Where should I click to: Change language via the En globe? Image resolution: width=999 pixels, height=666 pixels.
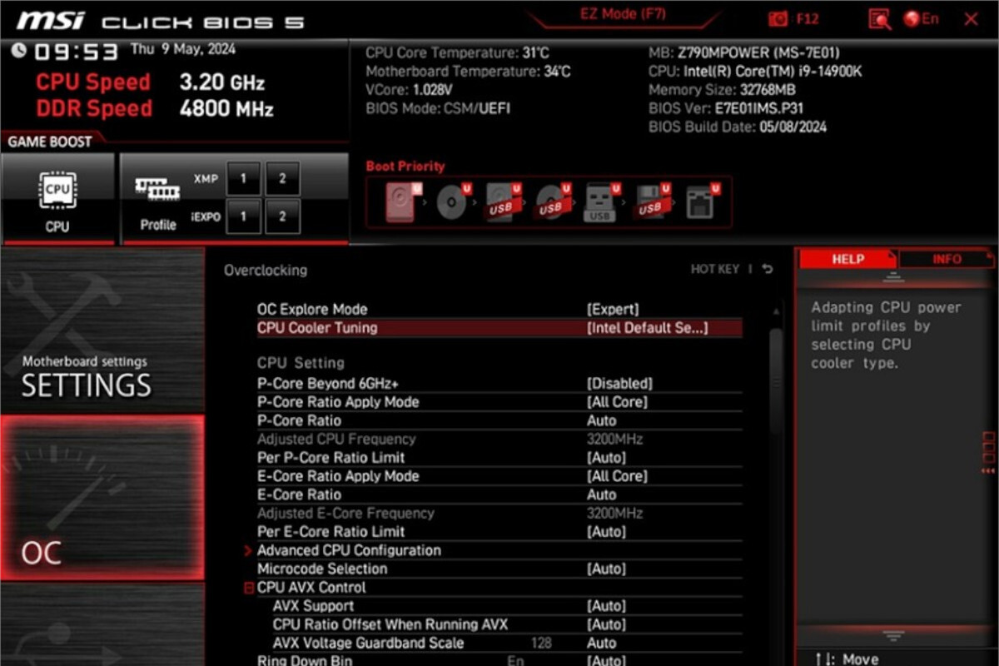click(x=921, y=19)
